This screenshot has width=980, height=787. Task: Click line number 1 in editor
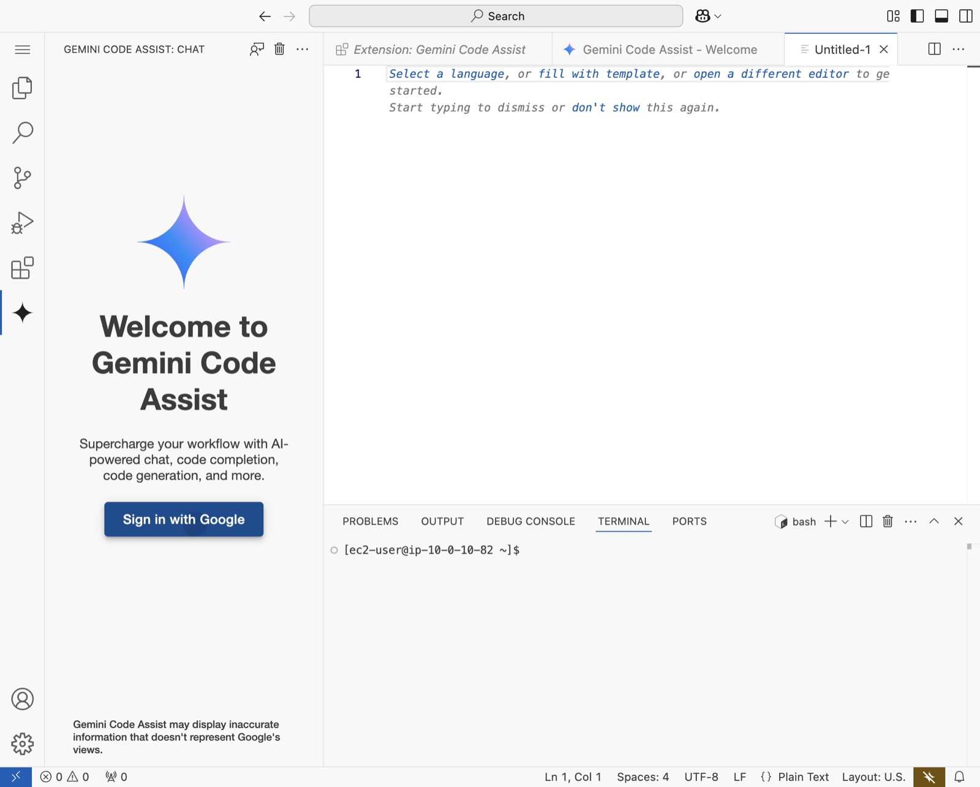click(x=358, y=74)
